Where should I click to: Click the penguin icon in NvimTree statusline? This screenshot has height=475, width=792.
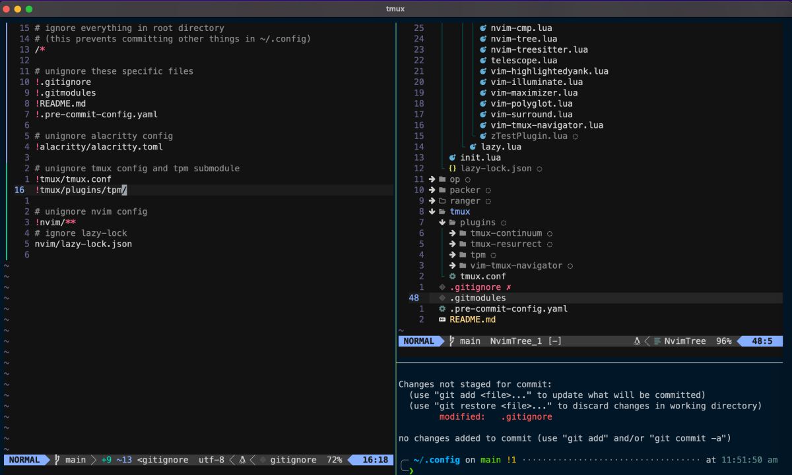tap(637, 341)
